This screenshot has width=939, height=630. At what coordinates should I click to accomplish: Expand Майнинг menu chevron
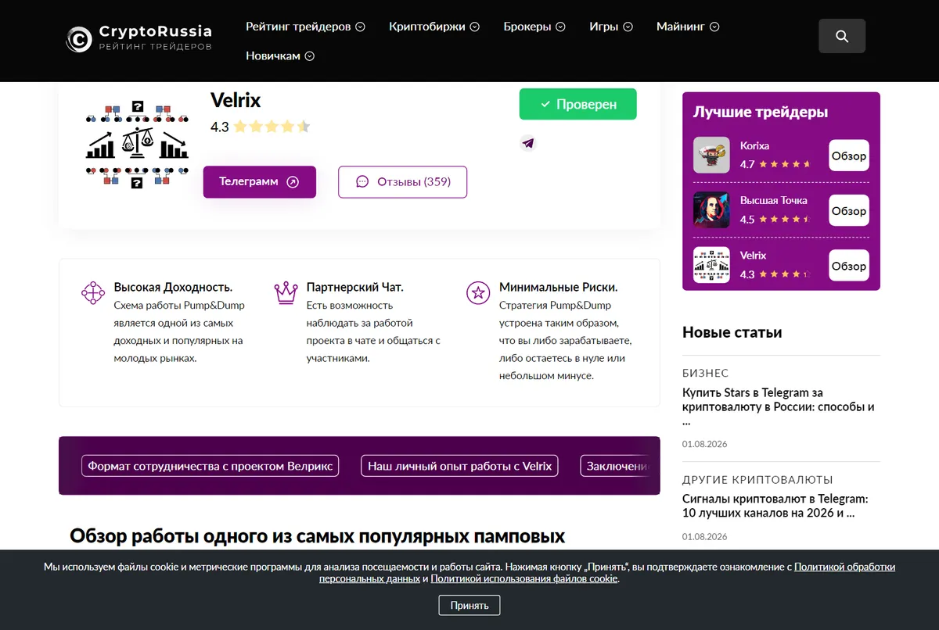pyautogui.click(x=714, y=27)
